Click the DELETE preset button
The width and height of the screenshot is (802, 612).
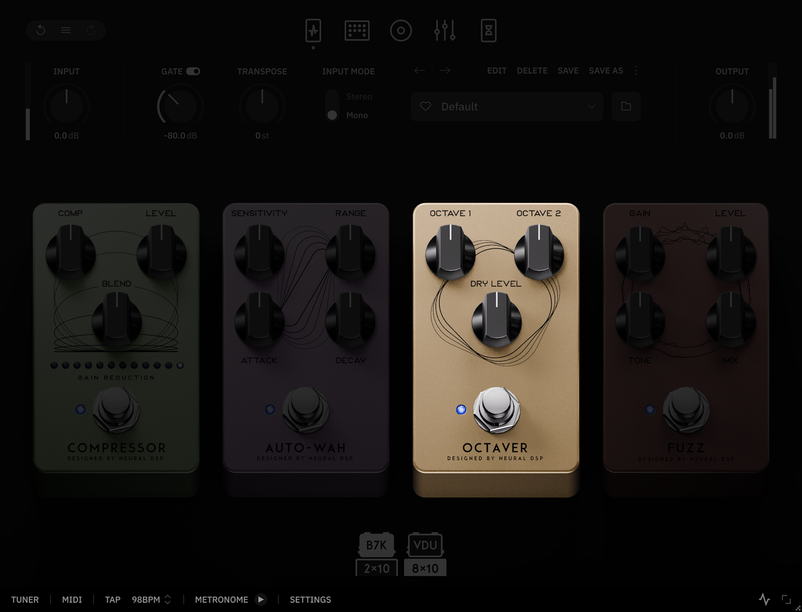click(x=532, y=71)
